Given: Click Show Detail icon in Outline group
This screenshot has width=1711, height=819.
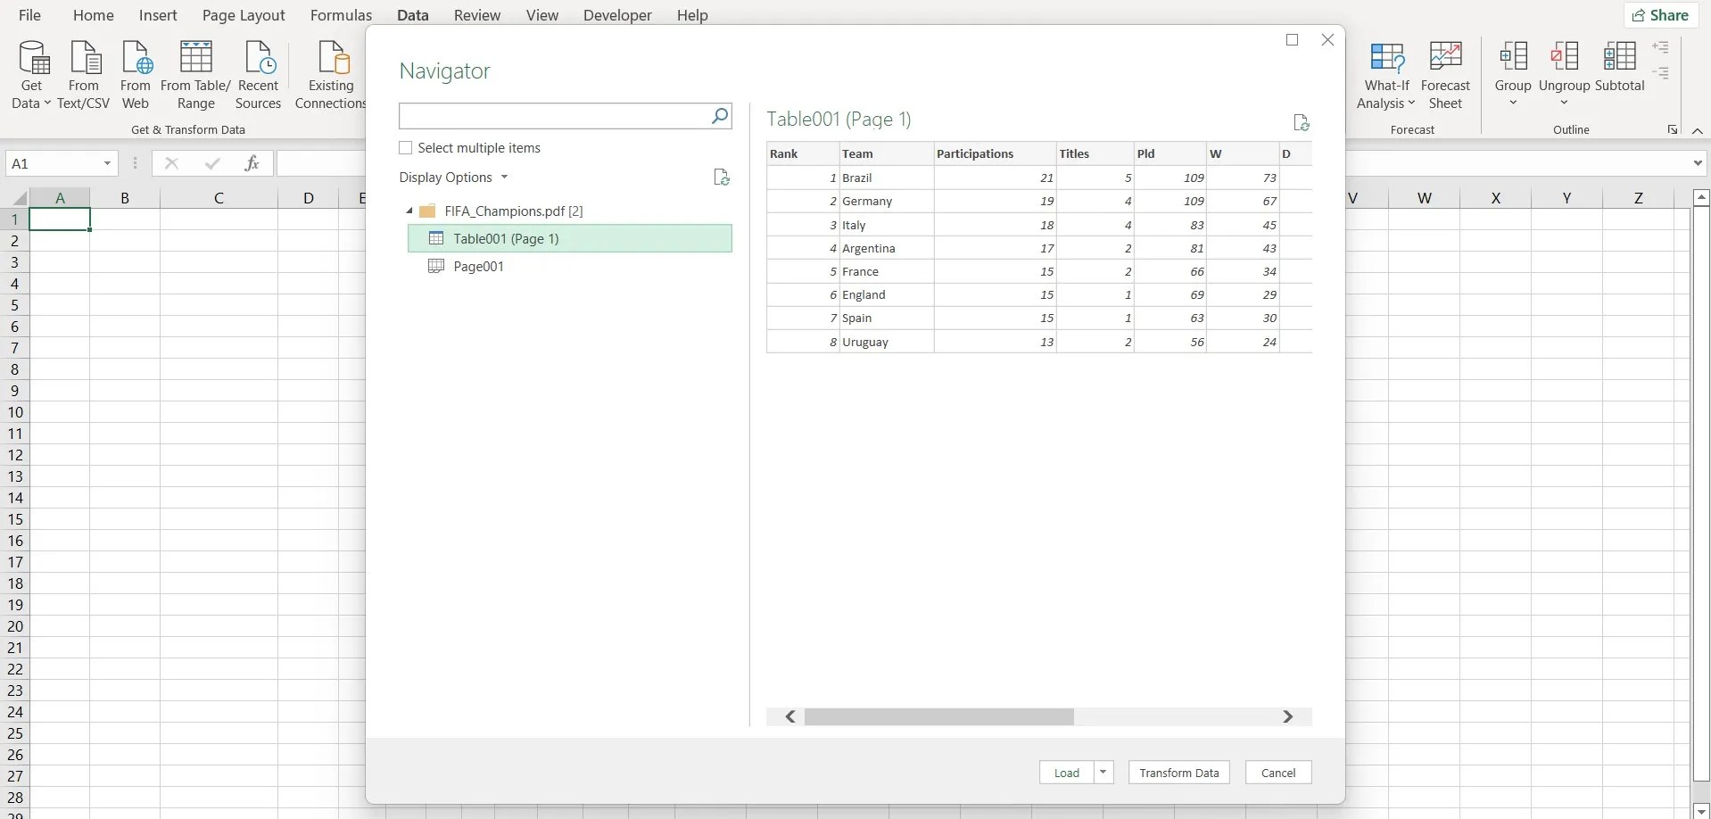Looking at the screenshot, I should click(1660, 47).
